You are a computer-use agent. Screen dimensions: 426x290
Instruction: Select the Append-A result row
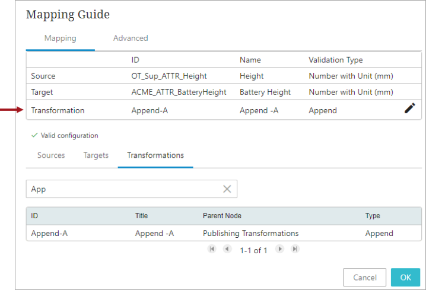(x=224, y=233)
